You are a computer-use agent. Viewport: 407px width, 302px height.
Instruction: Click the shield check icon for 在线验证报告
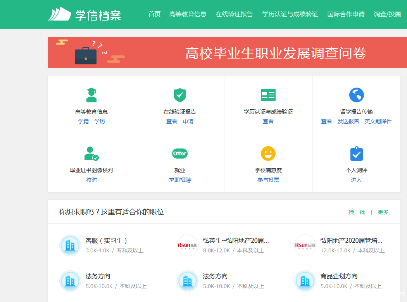(x=179, y=95)
